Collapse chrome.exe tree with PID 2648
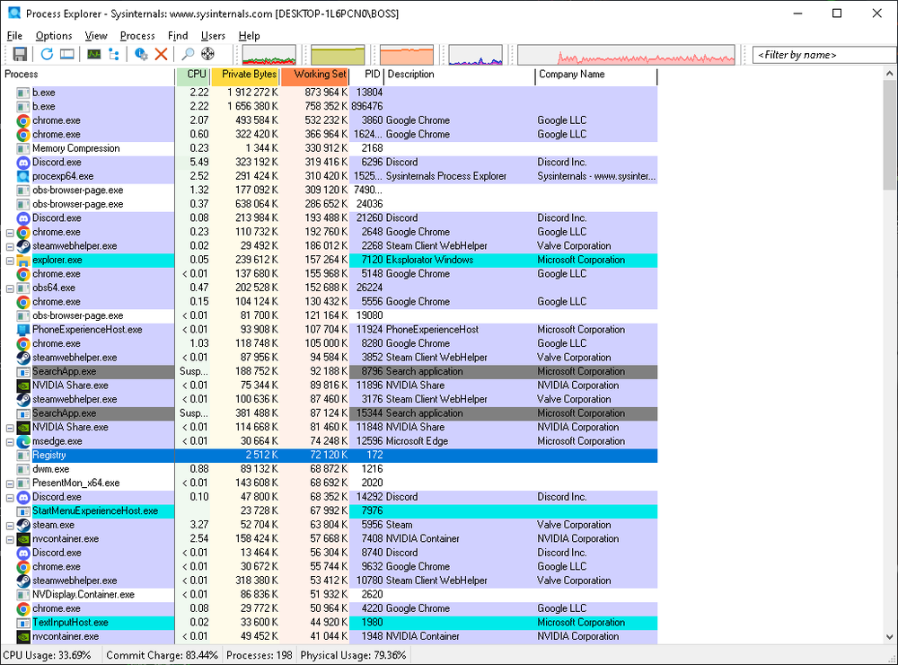This screenshot has width=898, height=665. pos(10,233)
